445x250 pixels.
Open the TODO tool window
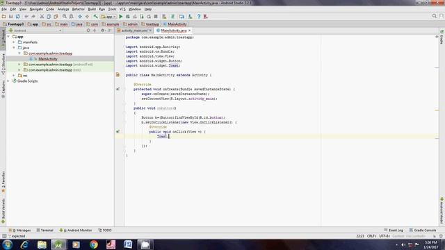(105, 230)
